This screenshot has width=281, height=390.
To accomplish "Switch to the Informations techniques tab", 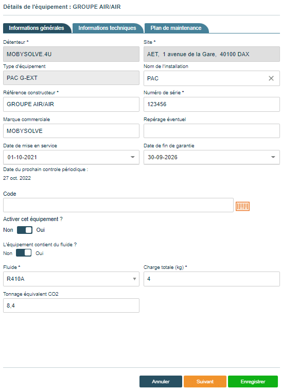I will click(108, 28).
